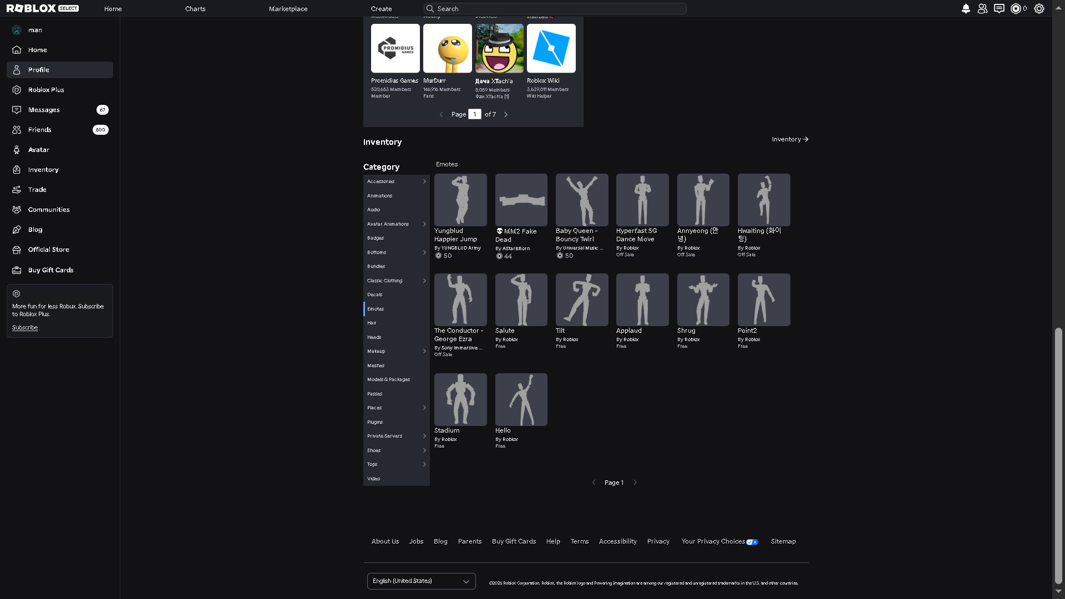Open the English language dropdown
1065x599 pixels.
[x=422, y=581]
